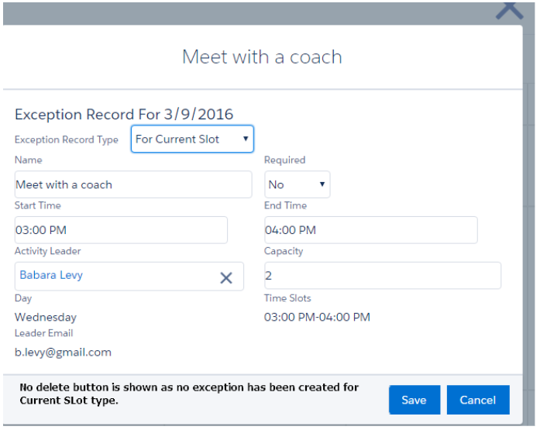This screenshot has width=540, height=430.
Task: Select the End Time input box
Action: 370,230
